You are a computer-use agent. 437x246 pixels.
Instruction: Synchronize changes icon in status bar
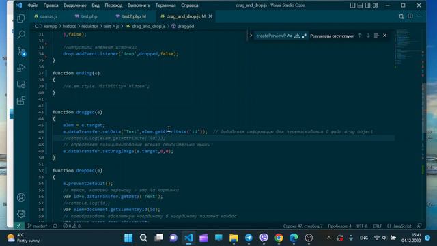tap(55, 225)
